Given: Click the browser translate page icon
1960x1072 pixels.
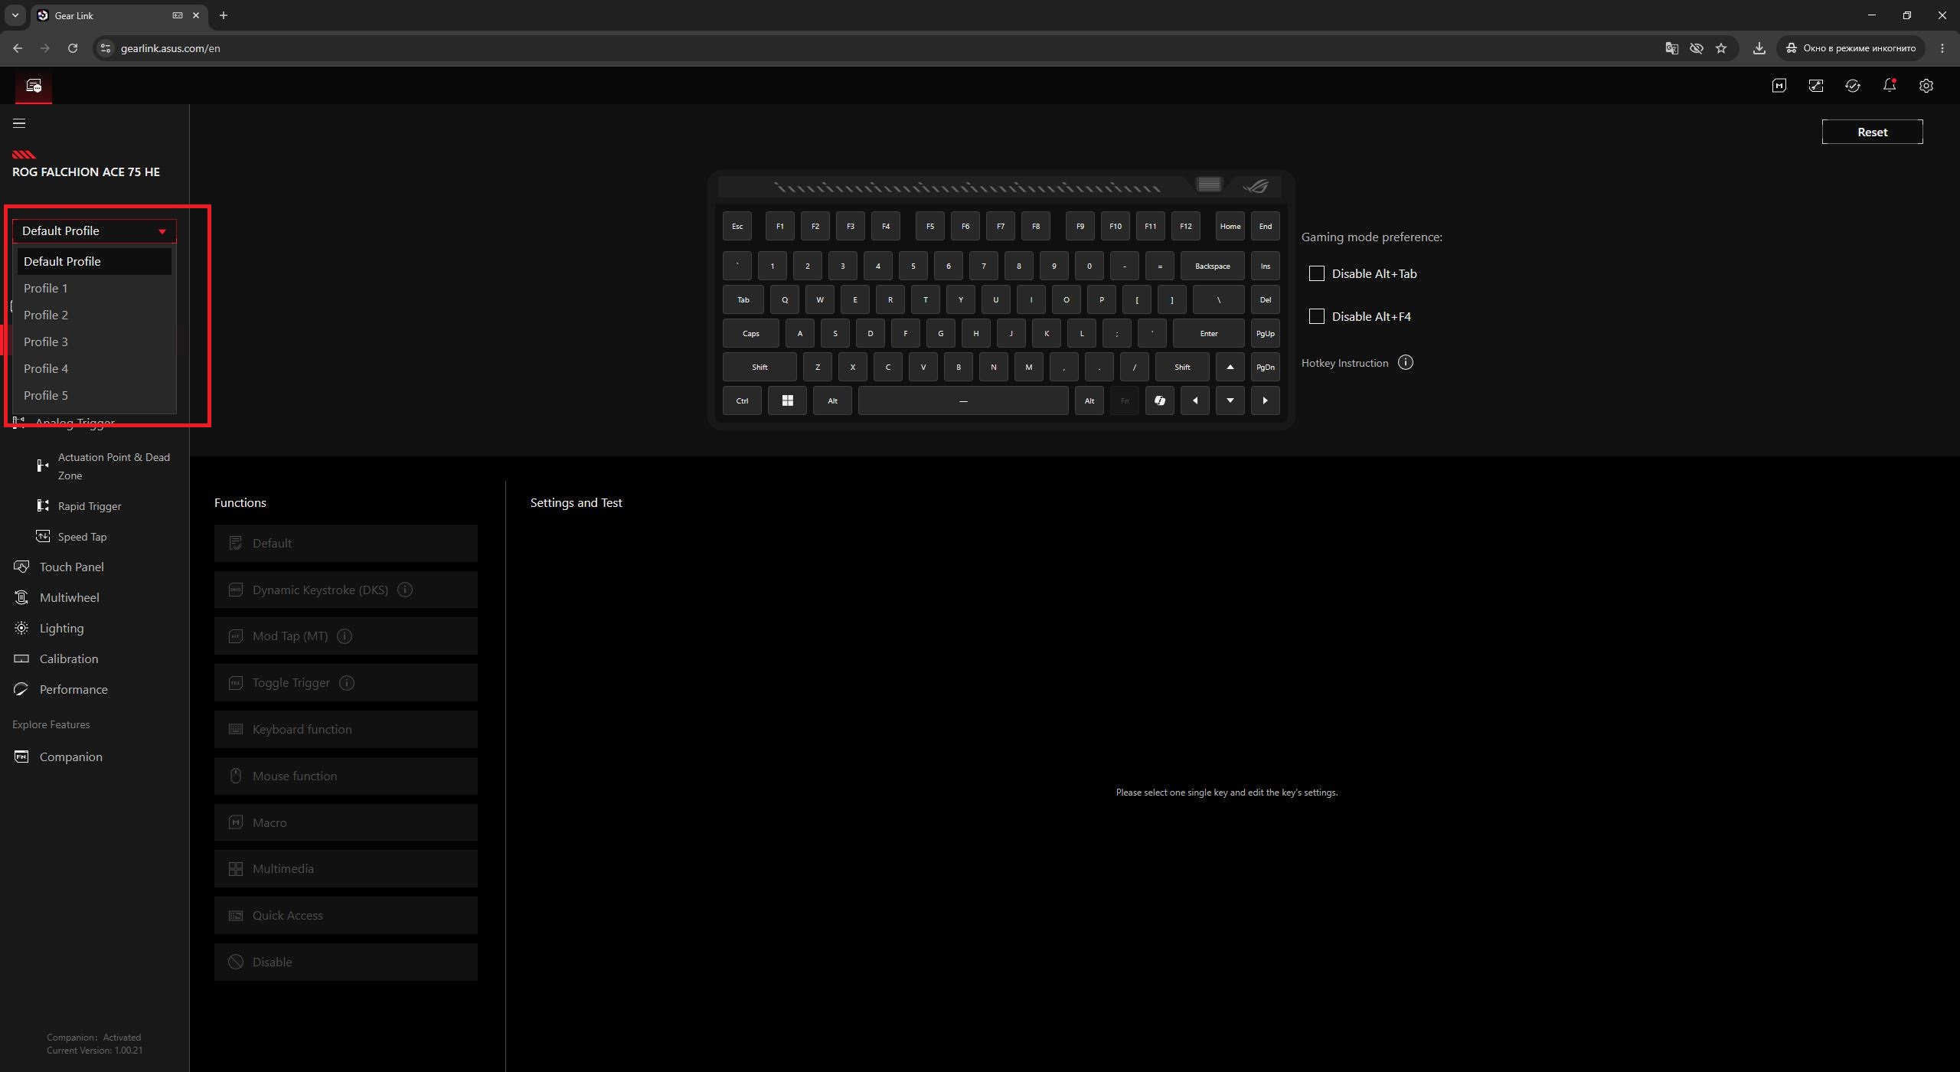Looking at the screenshot, I should click(1672, 48).
